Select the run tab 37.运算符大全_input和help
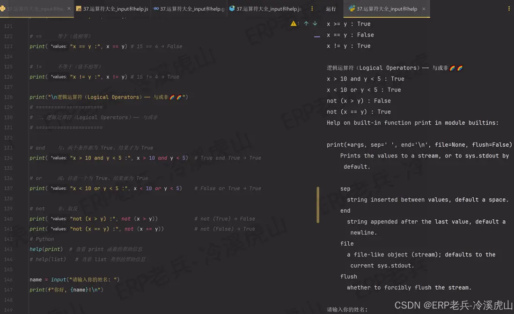 click(387, 9)
